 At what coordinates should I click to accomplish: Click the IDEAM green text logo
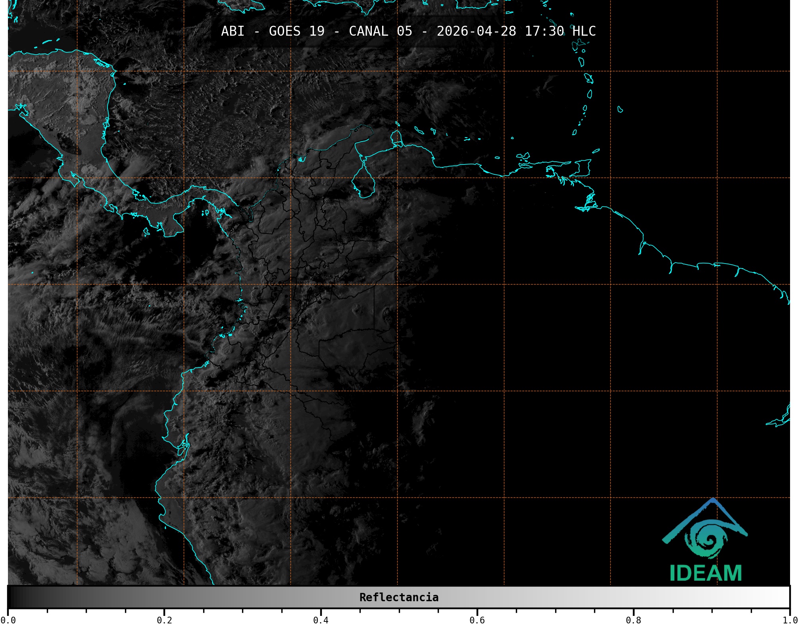706,573
